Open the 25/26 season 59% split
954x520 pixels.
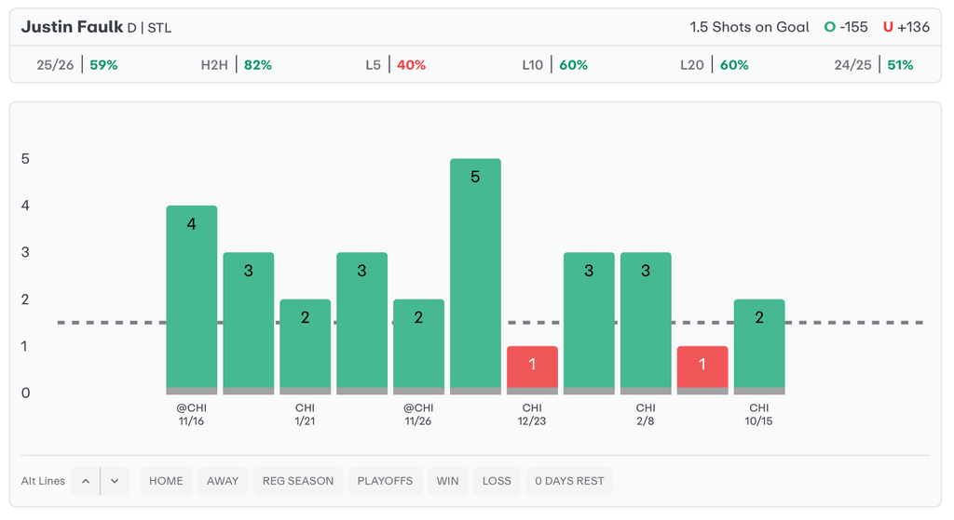(77, 65)
